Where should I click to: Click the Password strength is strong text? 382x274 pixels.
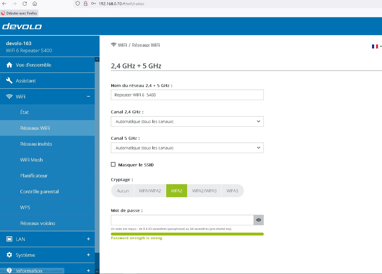[x=136, y=238]
